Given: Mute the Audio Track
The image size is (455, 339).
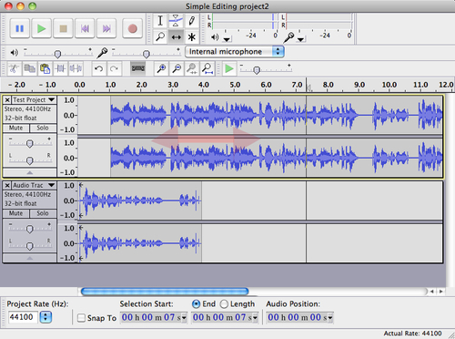Looking at the screenshot, I should [16, 213].
